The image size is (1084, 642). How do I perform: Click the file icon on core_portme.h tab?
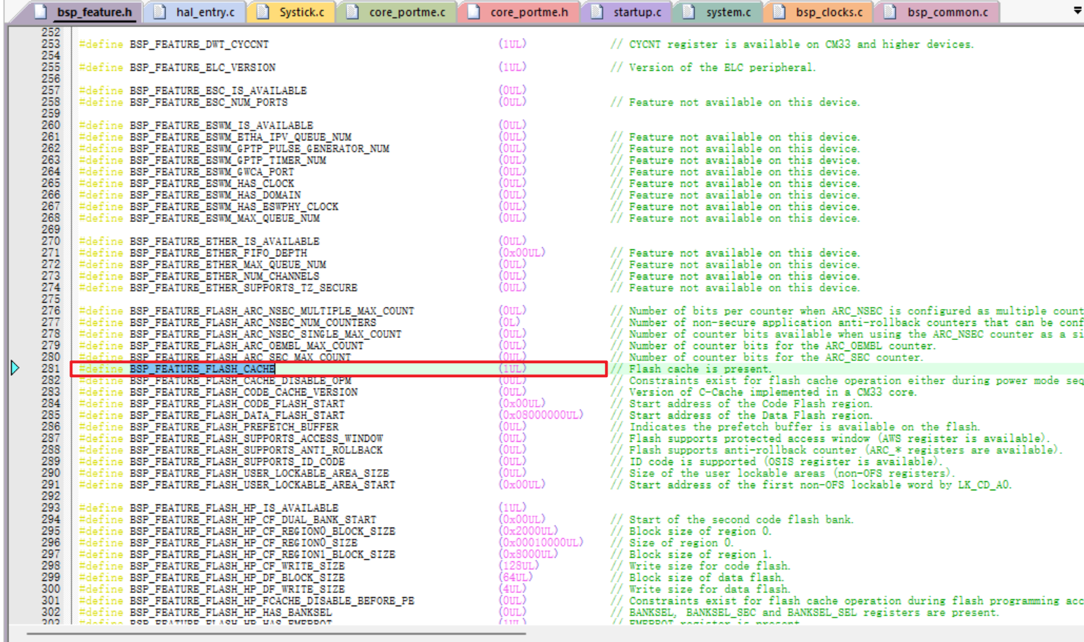click(x=474, y=12)
